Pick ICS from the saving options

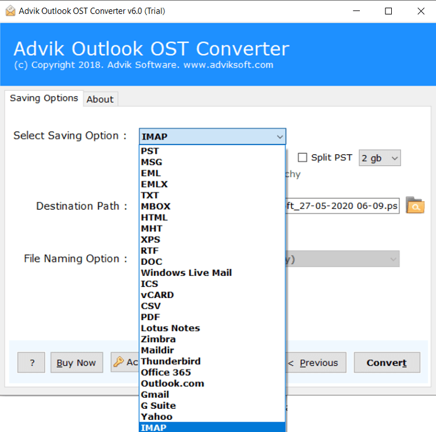(x=212, y=284)
